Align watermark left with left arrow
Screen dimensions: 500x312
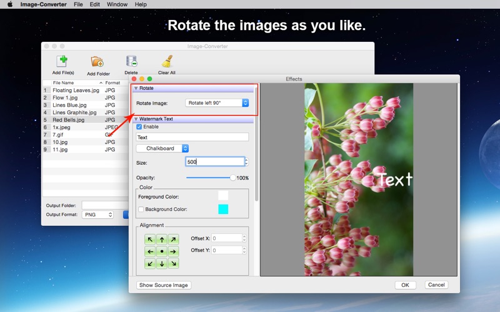150,251
